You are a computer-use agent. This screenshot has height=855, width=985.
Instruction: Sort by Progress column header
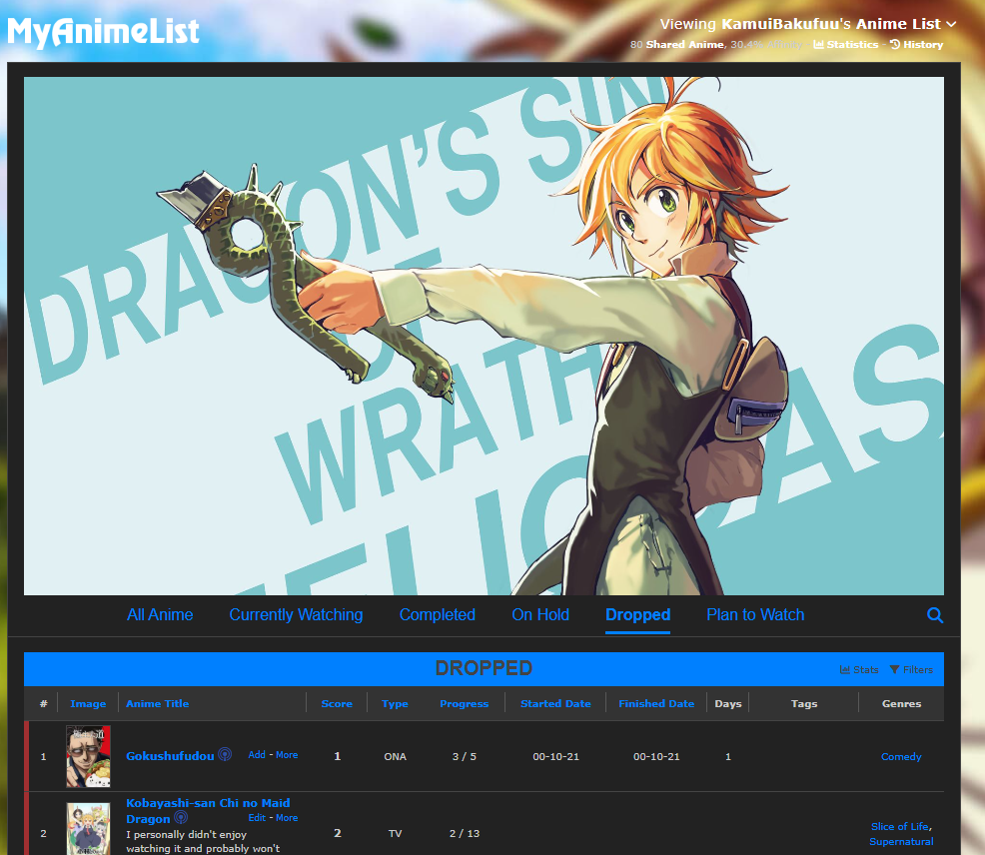465,703
